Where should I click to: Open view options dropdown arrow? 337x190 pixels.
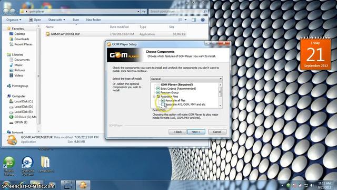coord(186,20)
